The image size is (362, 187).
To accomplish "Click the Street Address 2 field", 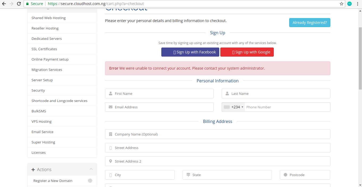I will 217,161.
